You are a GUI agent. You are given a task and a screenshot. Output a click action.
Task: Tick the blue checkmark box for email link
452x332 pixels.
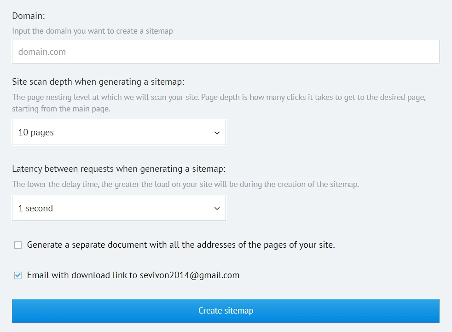18,275
